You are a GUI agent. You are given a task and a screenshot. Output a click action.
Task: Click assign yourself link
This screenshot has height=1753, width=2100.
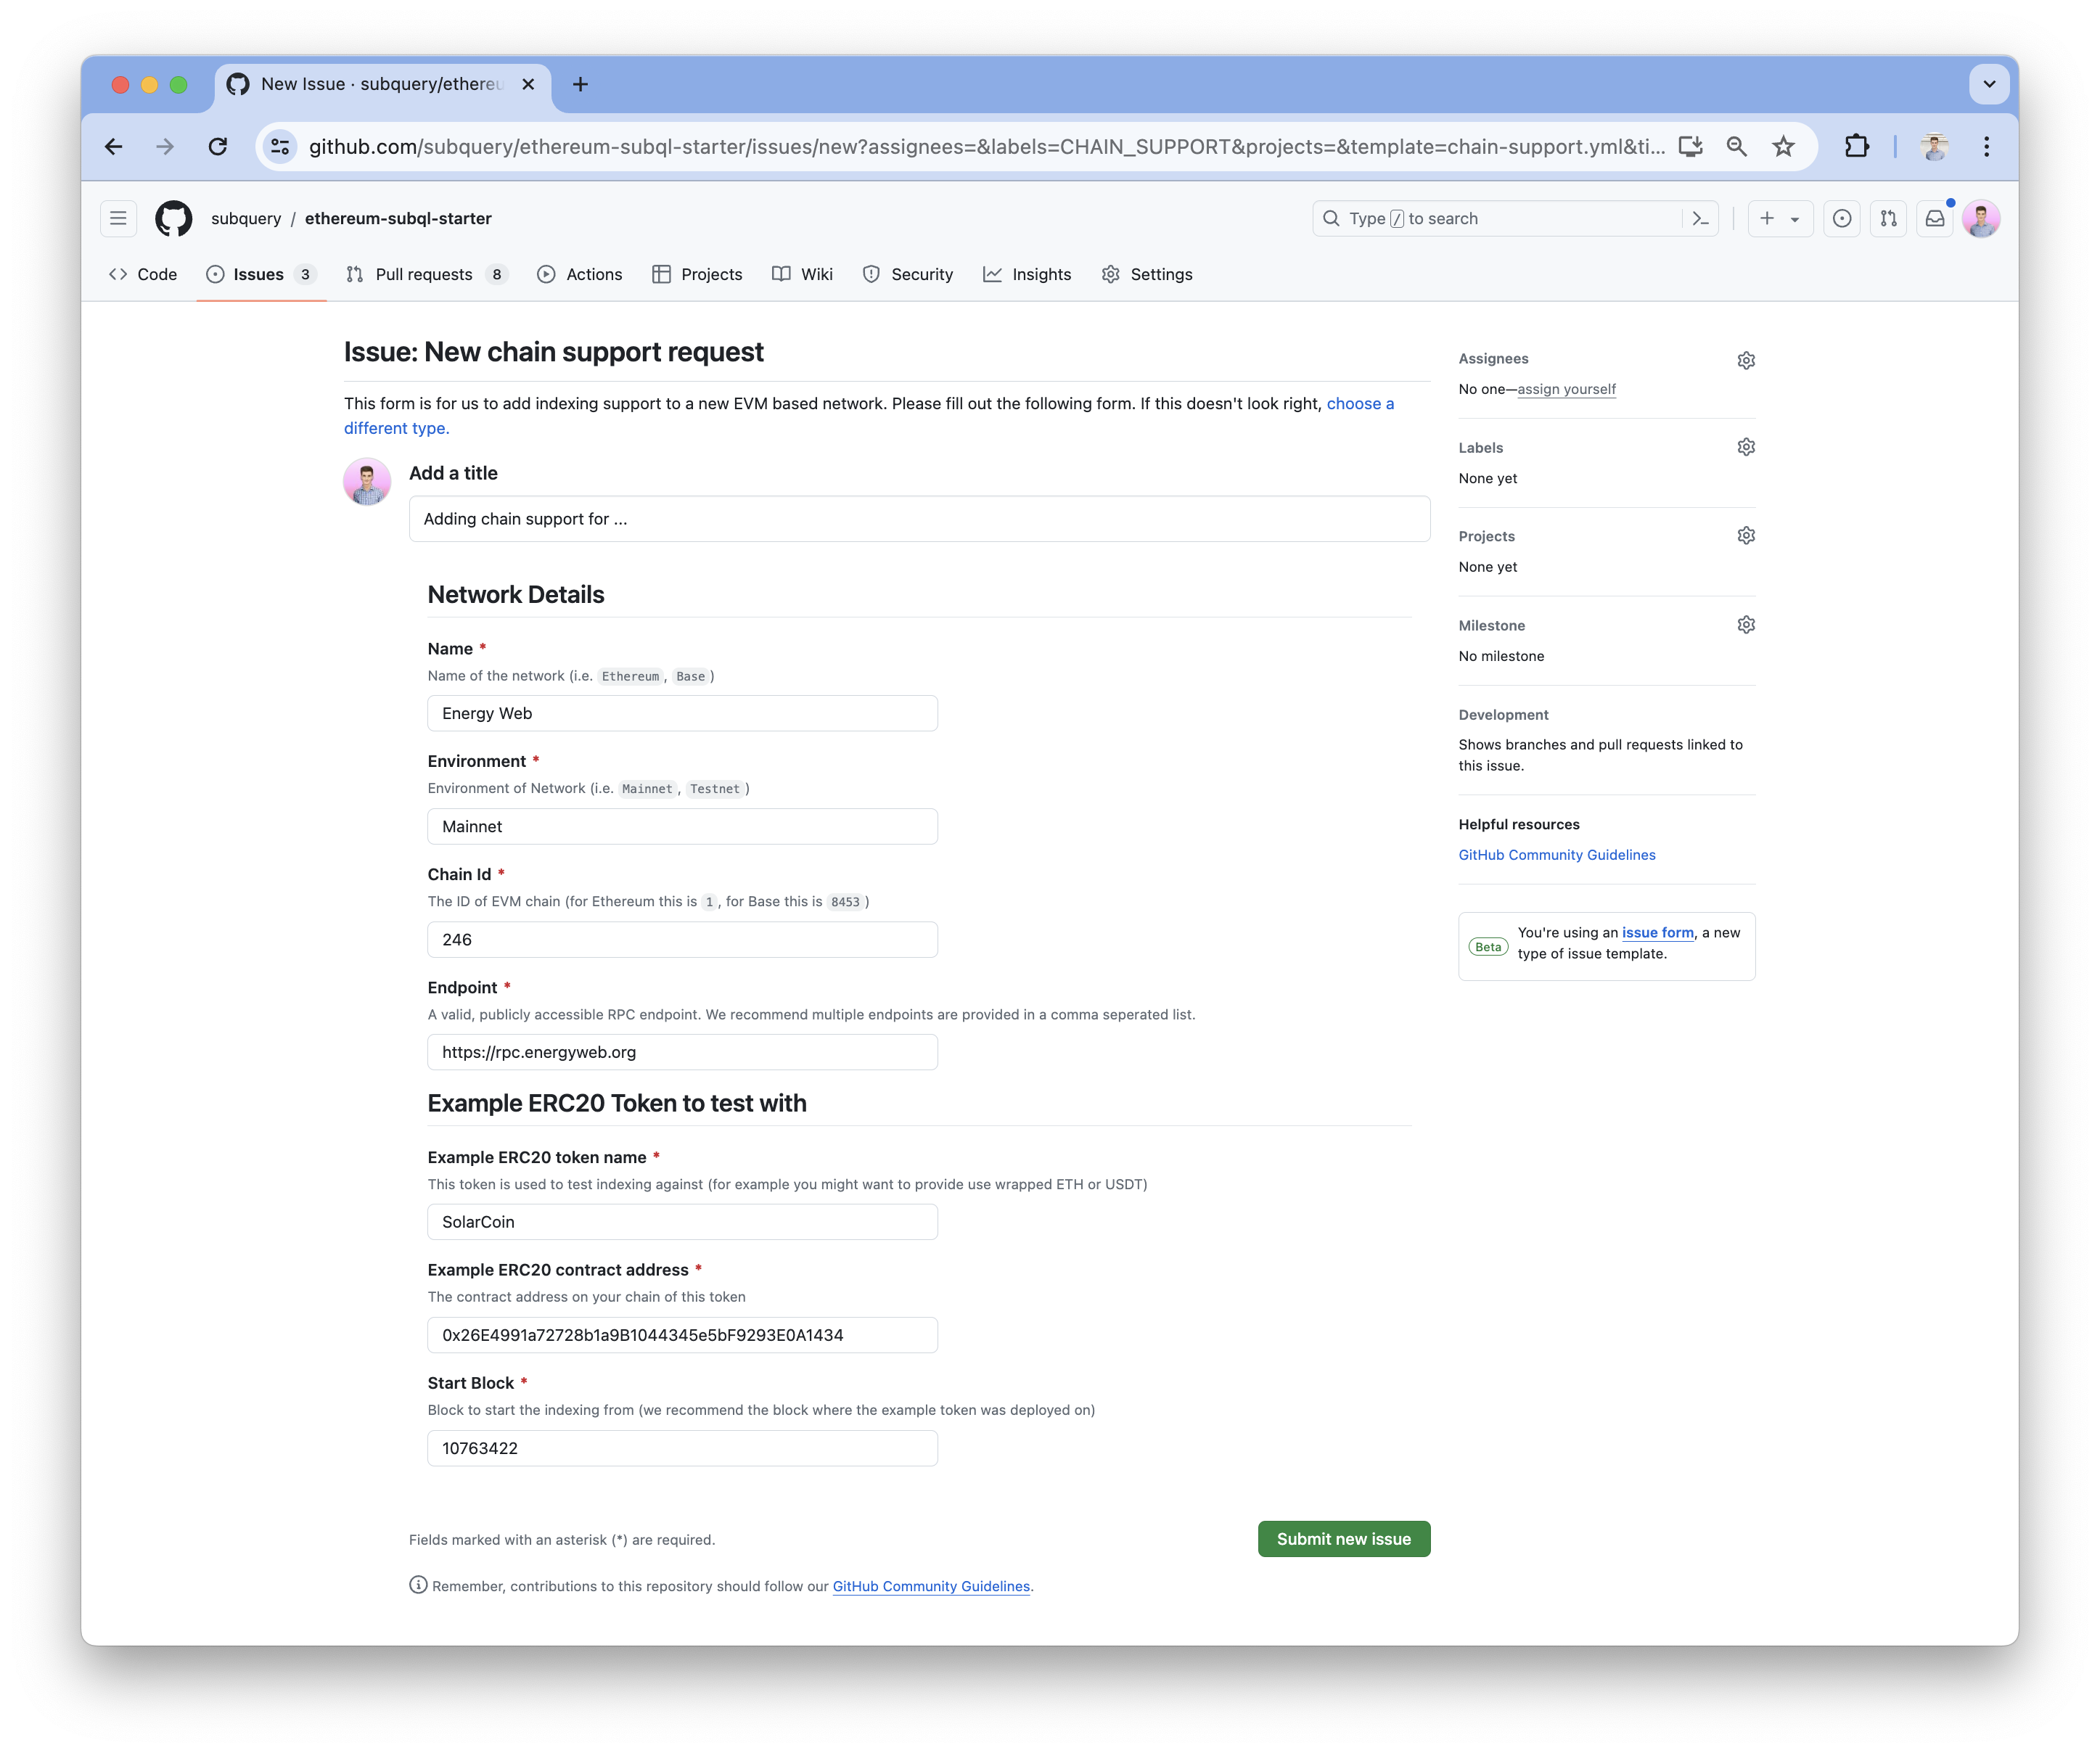pyautogui.click(x=1566, y=389)
